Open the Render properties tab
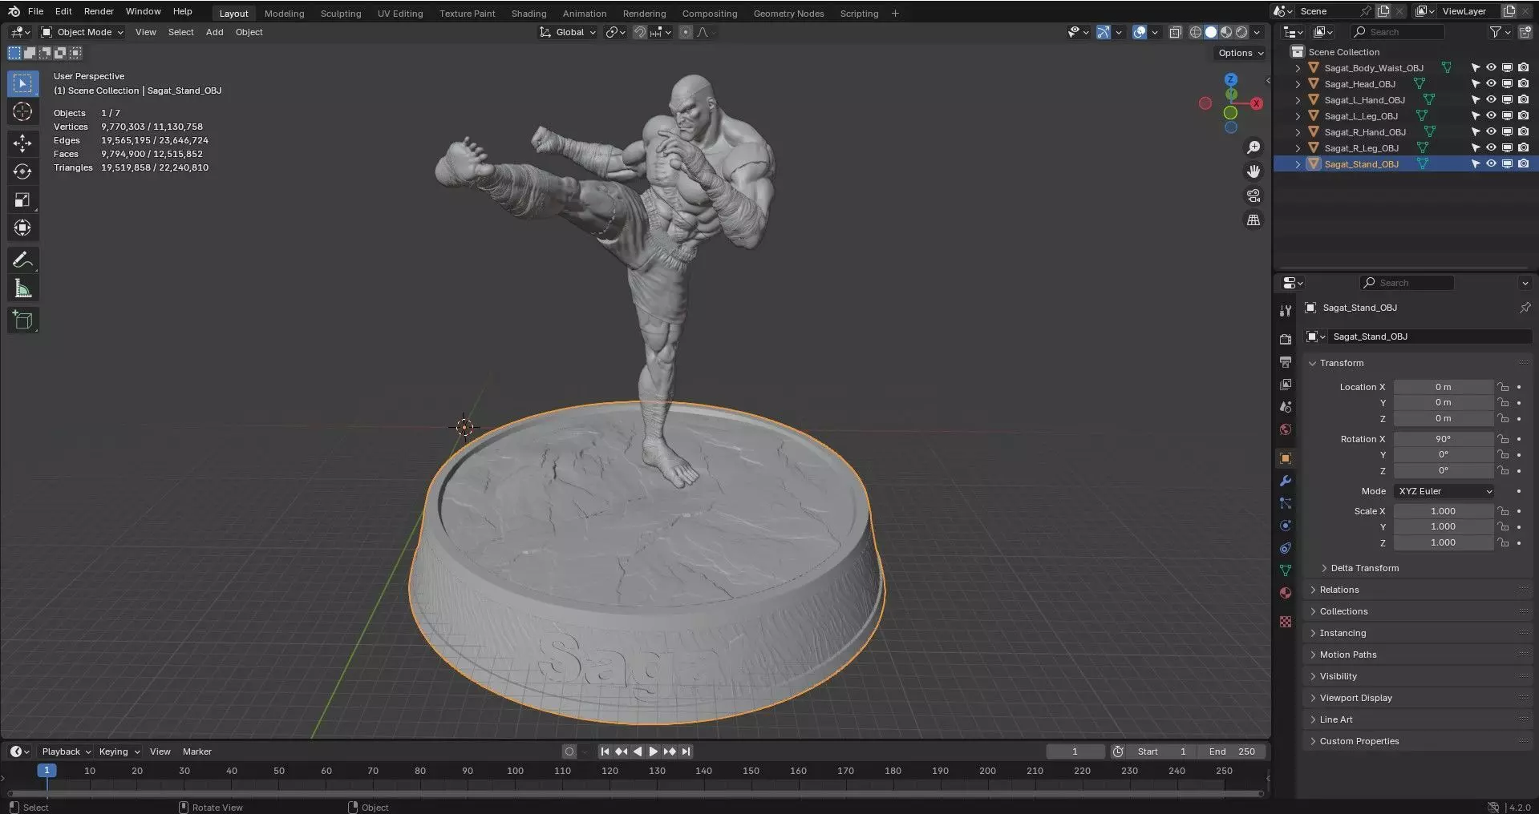Image resolution: width=1539 pixels, height=814 pixels. [1286, 340]
